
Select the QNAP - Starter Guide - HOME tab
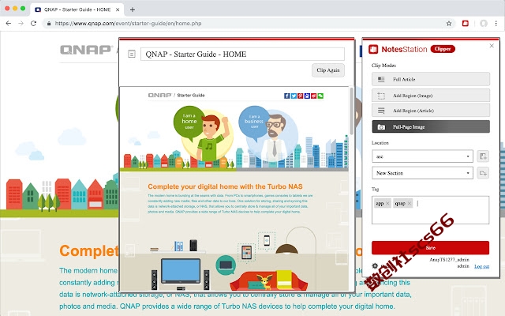pos(77,9)
